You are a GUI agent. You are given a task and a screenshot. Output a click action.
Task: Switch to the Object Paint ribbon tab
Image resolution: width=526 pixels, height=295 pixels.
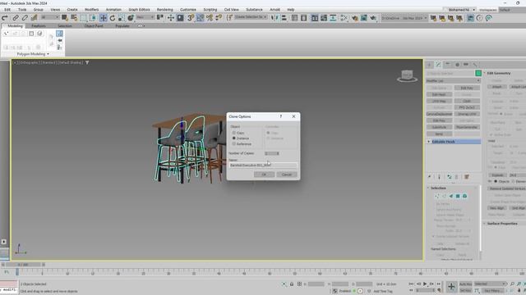tap(94, 25)
